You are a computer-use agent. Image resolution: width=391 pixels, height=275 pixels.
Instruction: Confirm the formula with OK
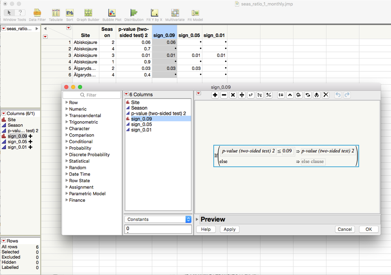pos(369,229)
